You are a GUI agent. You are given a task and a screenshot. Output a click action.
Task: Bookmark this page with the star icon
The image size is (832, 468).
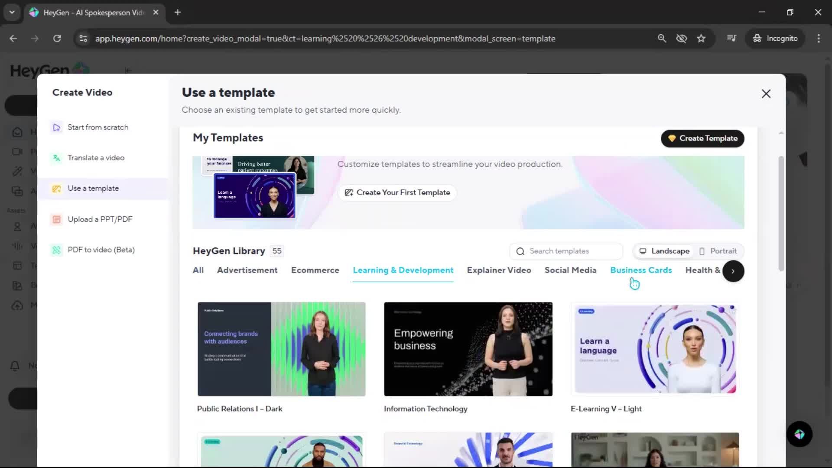(x=701, y=39)
